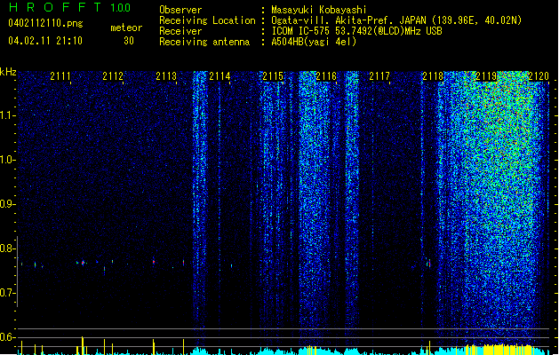This screenshot has height=355, width=559.
Task: Select the filename 0402112110.png
Action: coord(45,24)
